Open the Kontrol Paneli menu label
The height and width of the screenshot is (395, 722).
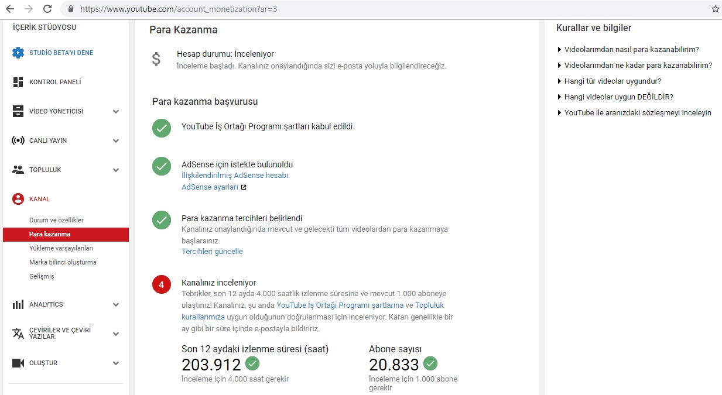pos(55,82)
